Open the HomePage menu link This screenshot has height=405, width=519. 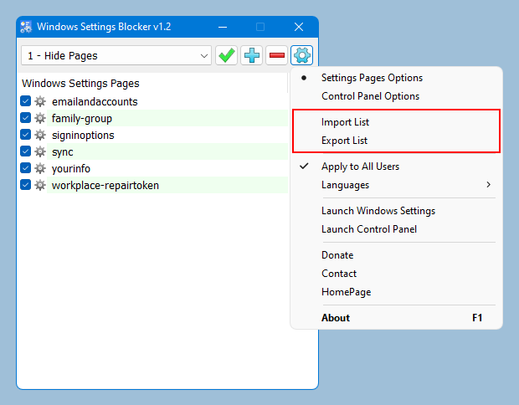346,292
